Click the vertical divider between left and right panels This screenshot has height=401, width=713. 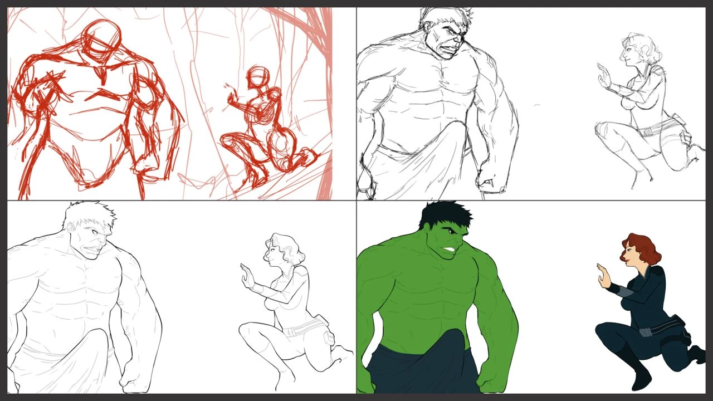pyautogui.click(x=356, y=100)
